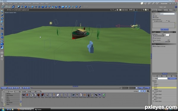This screenshot has width=178, height=111.
Task: Collapse the Light section
Action: click(153, 32)
